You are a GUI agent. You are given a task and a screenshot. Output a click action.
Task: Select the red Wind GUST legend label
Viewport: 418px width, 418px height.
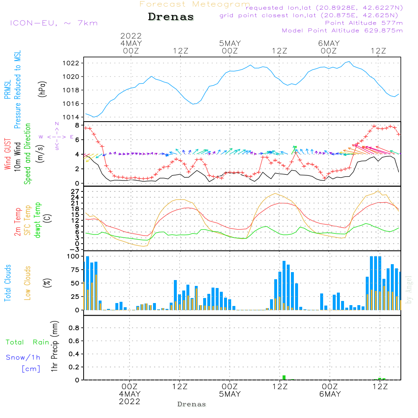7,155
